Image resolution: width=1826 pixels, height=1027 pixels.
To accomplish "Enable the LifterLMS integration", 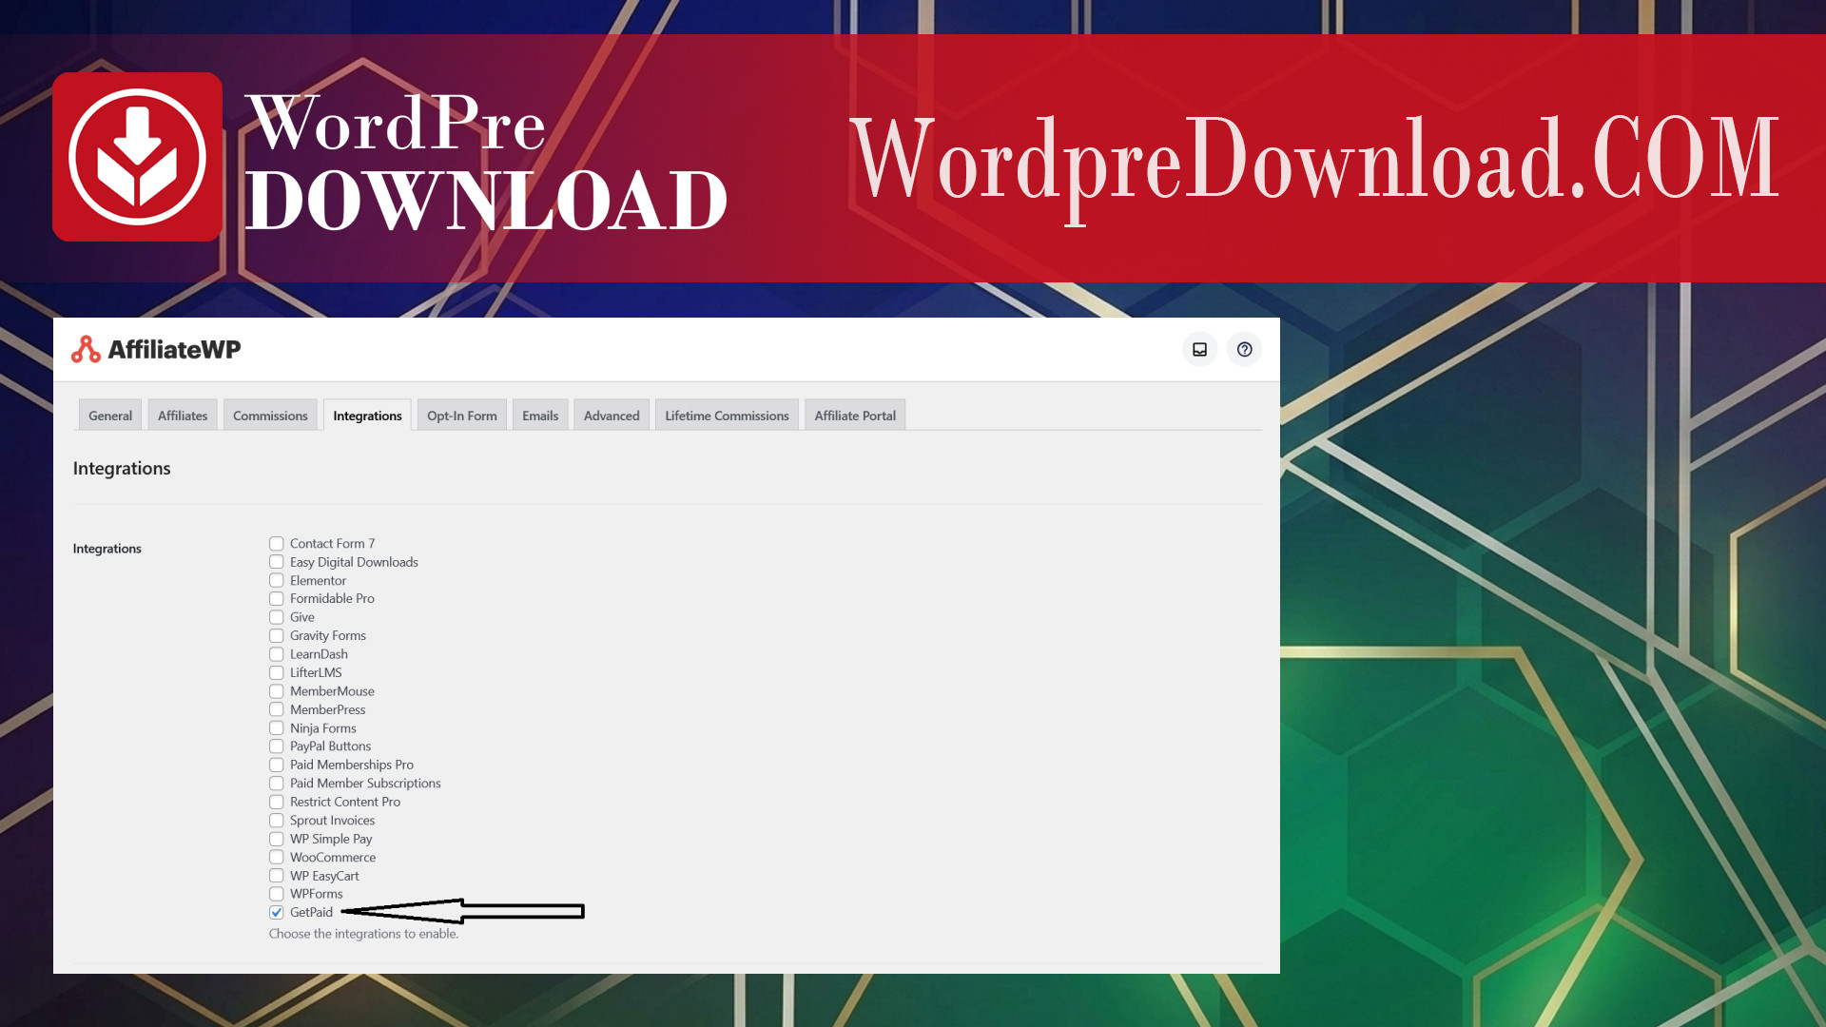I will (276, 673).
